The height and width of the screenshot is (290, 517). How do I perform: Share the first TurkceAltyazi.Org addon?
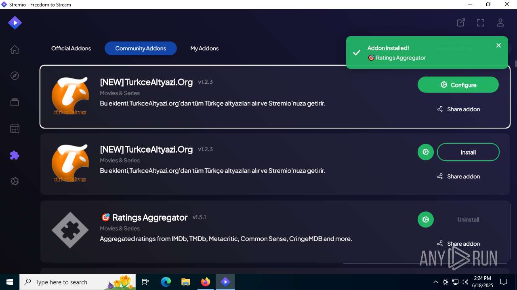[x=458, y=109]
